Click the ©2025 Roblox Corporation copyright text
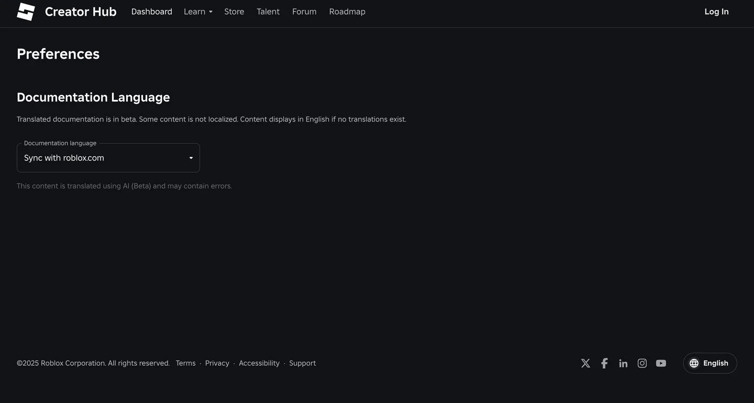This screenshot has height=403, width=754. tap(93, 363)
